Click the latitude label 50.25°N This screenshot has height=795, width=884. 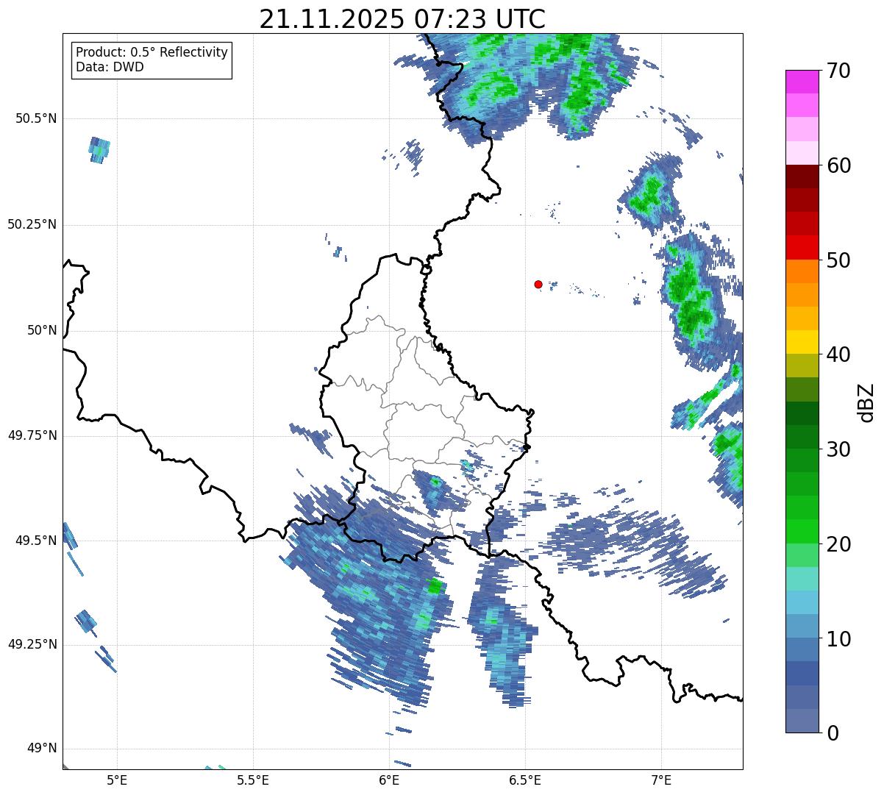32,224
